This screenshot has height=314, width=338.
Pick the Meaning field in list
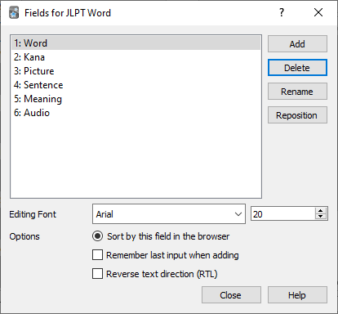pos(136,99)
